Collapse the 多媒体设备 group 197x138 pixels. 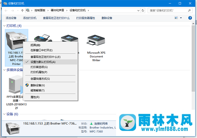tap(4, 70)
